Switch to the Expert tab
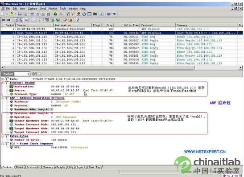The image size is (244, 177). click(81, 167)
